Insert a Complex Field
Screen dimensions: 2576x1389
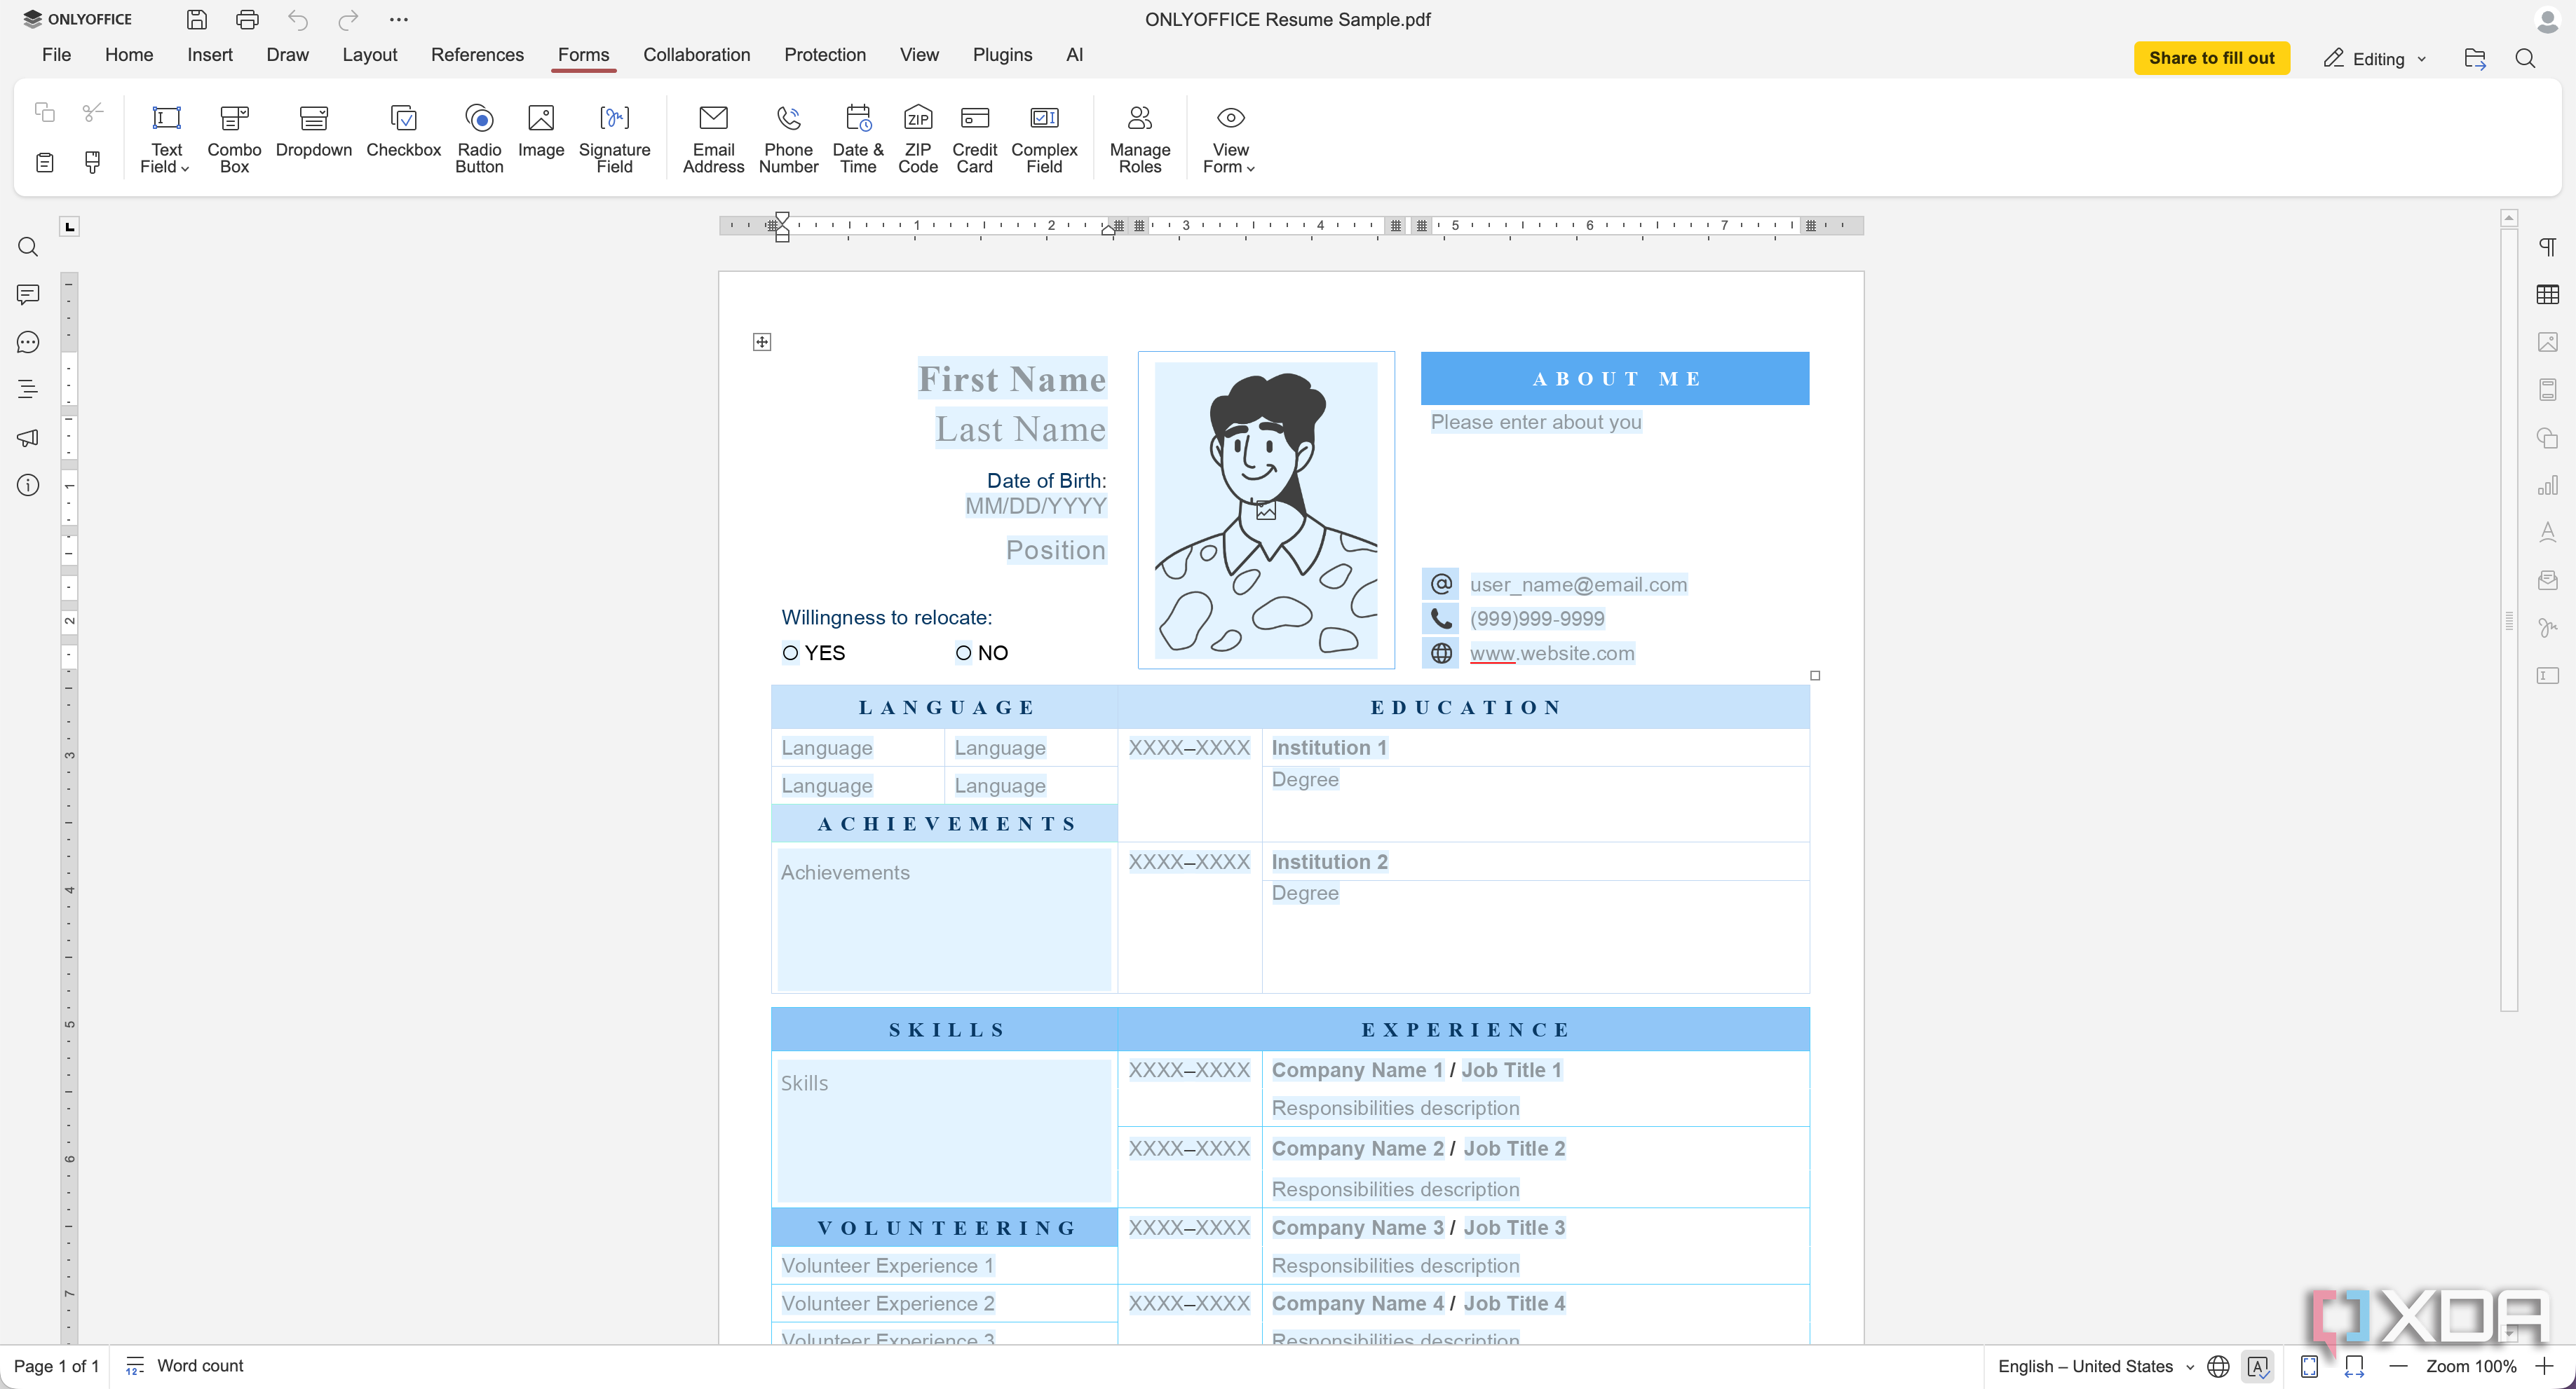coord(1044,139)
